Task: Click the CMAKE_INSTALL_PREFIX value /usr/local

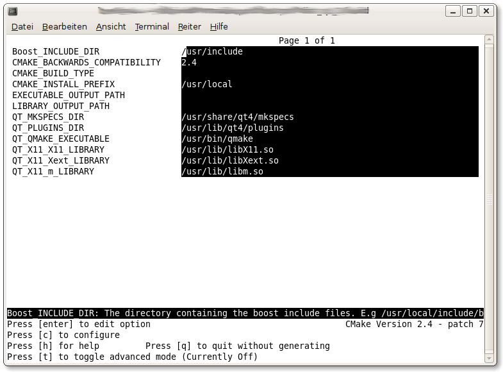Action: click(x=207, y=84)
